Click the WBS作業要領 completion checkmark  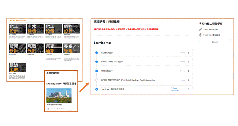[x=96, y=53]
